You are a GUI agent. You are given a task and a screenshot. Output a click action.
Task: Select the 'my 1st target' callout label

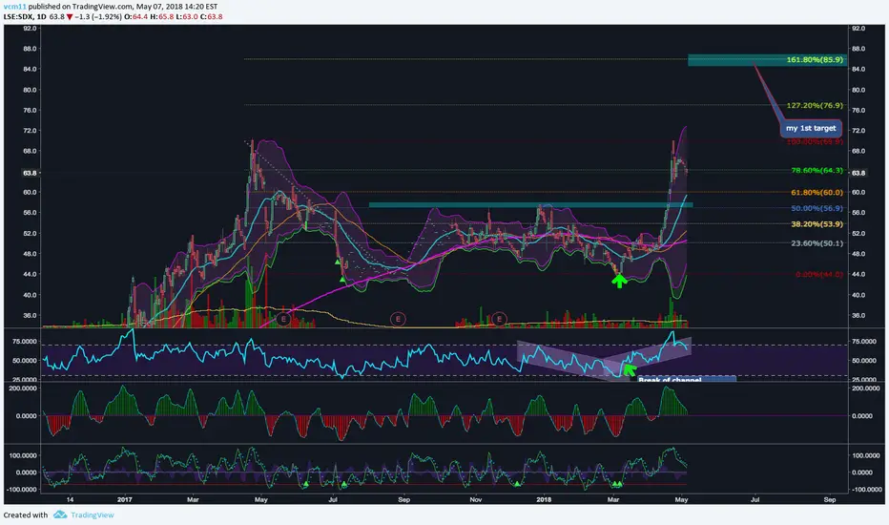pyautogui.click(x=811, y=128)
